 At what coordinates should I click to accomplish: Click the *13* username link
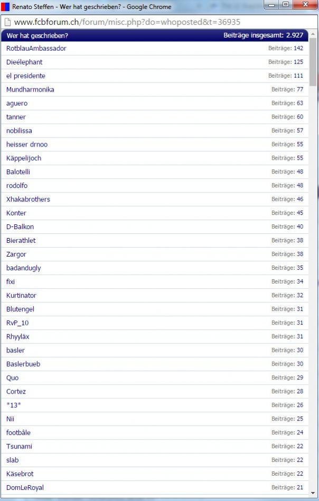click(14, 405)
